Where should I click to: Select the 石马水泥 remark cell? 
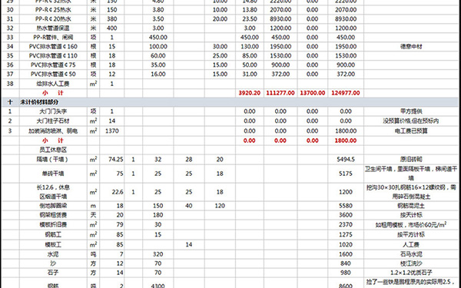411,254
